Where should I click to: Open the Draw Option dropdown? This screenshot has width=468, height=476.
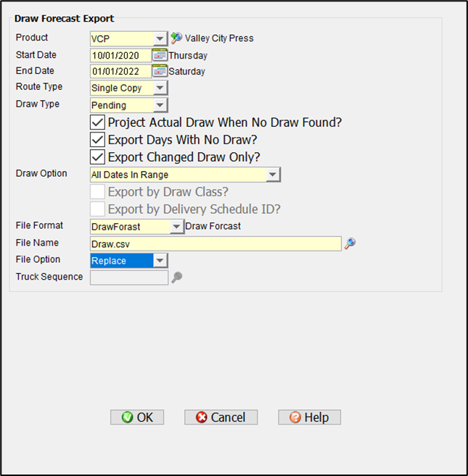(272, 175)
